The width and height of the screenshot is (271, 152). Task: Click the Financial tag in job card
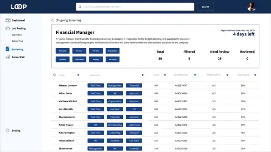[63, 51]
